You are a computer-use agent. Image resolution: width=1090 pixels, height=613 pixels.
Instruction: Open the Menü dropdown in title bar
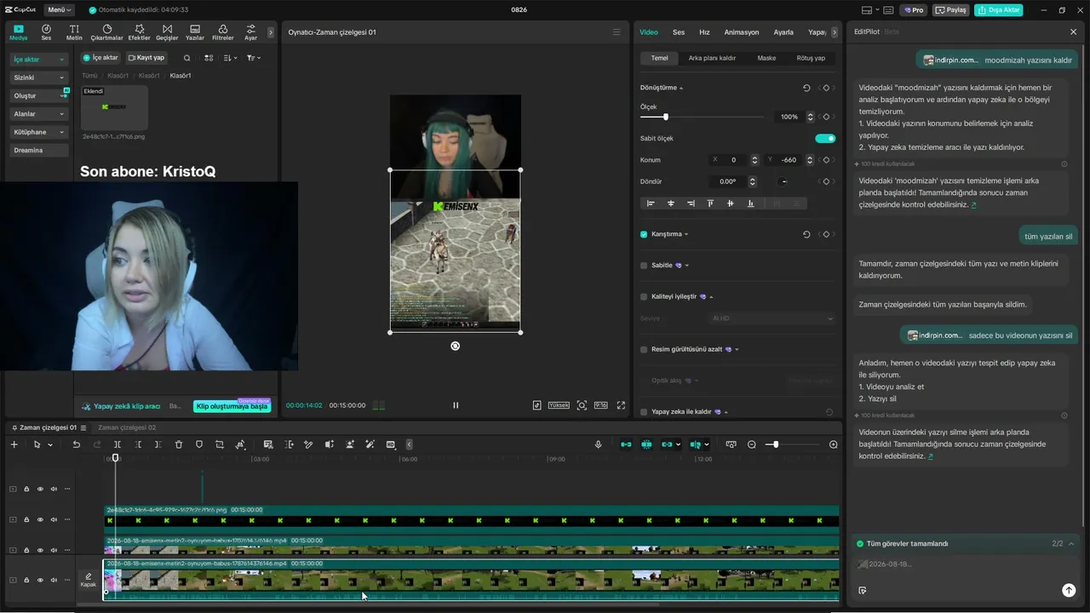pyautogui.click(x=59, y=10)
